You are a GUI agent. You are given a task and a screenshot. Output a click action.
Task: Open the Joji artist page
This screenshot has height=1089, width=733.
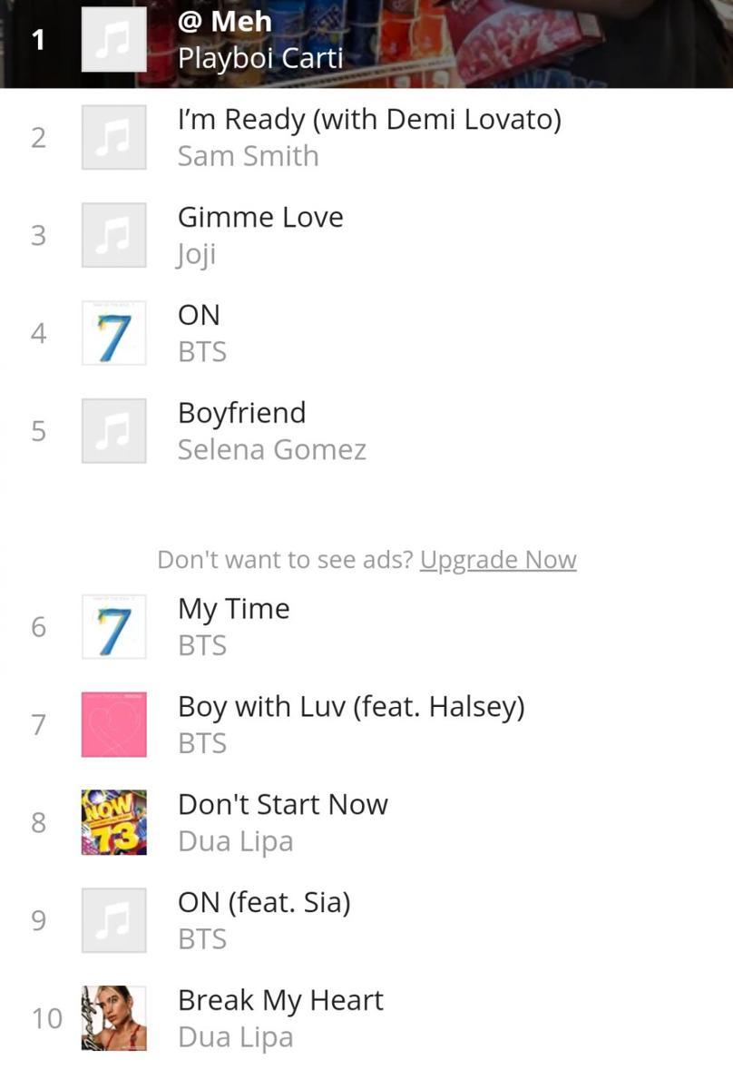(x=197, y=255)
